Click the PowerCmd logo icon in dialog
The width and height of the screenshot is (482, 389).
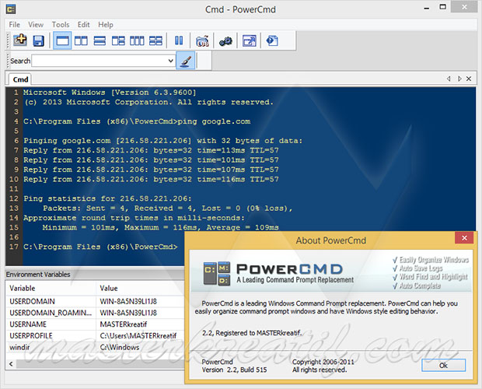coord(216,273)
